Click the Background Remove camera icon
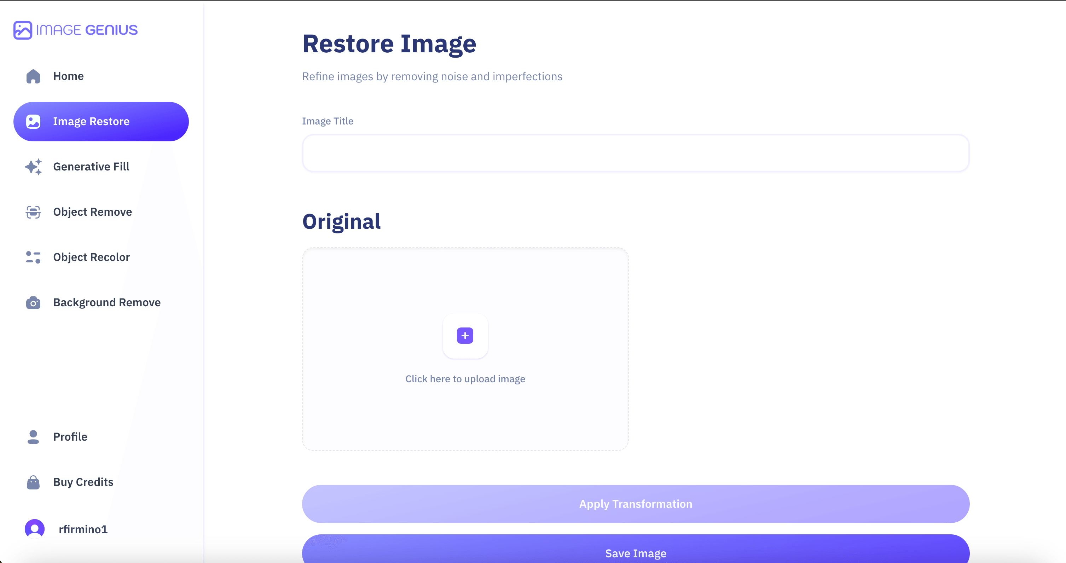The image size is (1066, 563). pos(33,302)
